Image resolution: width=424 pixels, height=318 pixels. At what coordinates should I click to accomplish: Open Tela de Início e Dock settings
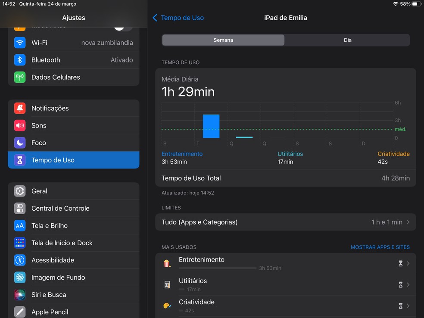(74, 243)
